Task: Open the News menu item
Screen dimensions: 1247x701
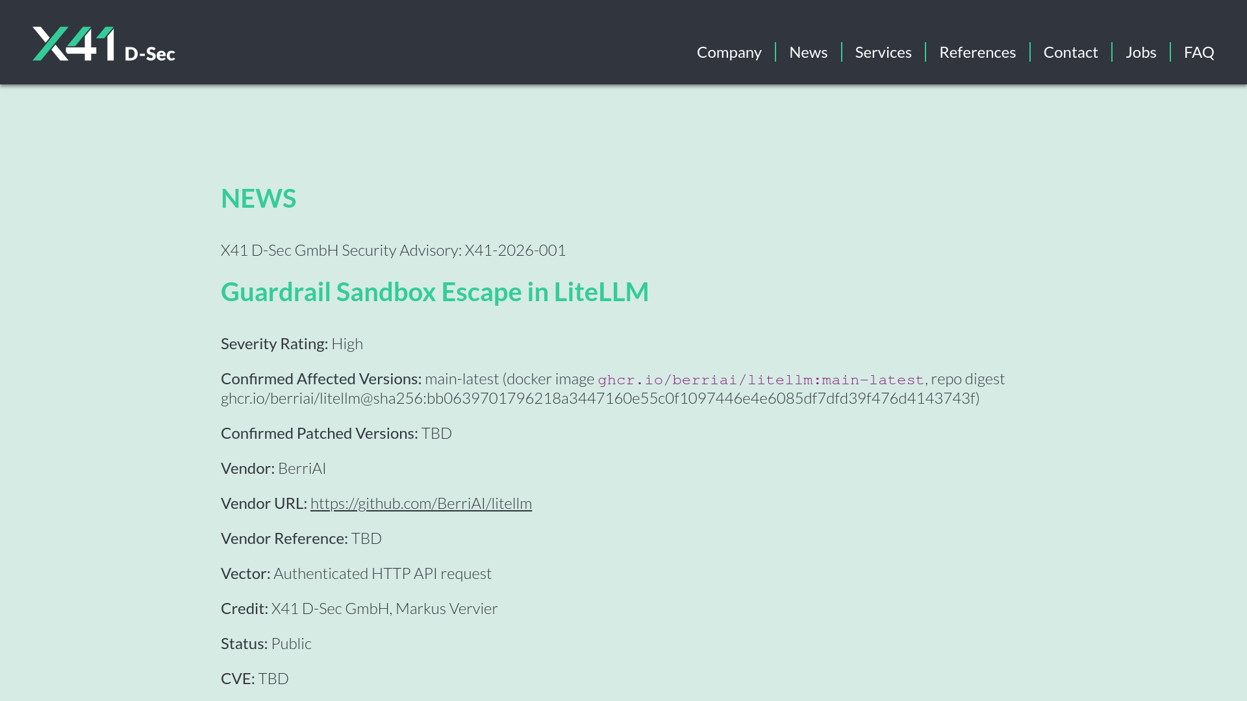Action: pos(808,52)
